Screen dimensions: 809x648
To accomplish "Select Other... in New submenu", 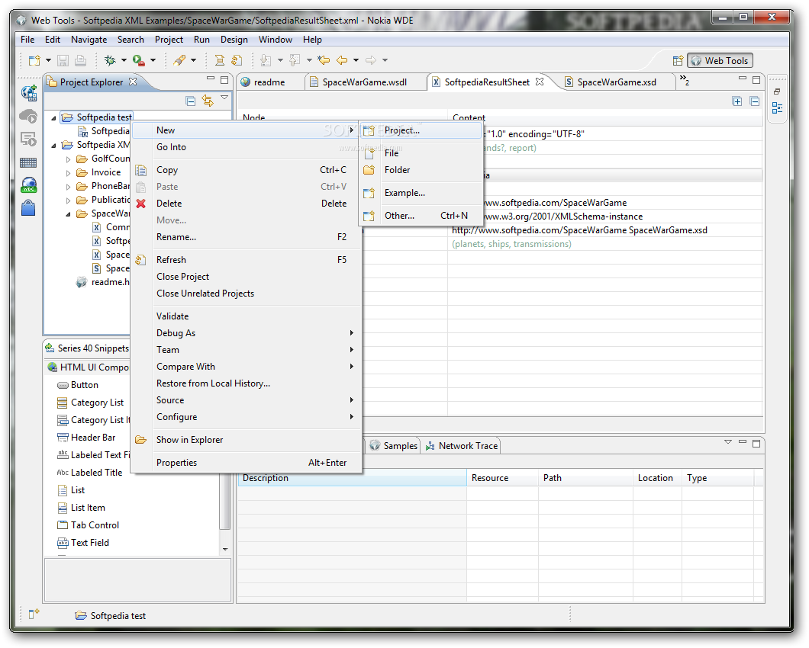I will click(420, 216).
